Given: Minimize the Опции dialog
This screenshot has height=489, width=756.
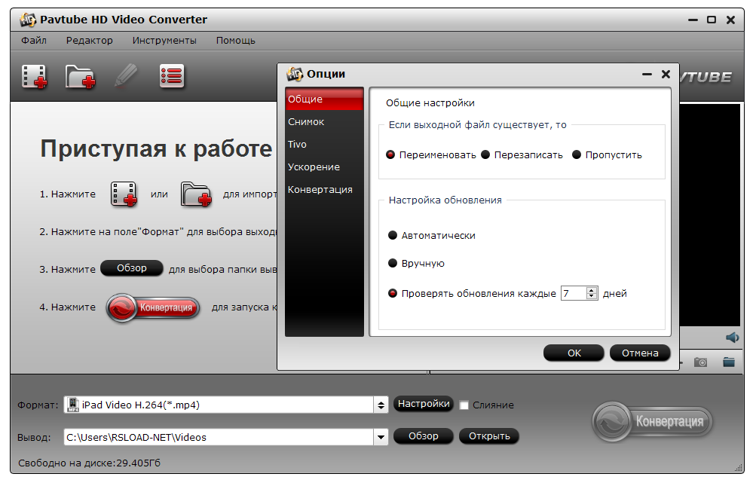Looking at the screenshot, I should (647, 74).
